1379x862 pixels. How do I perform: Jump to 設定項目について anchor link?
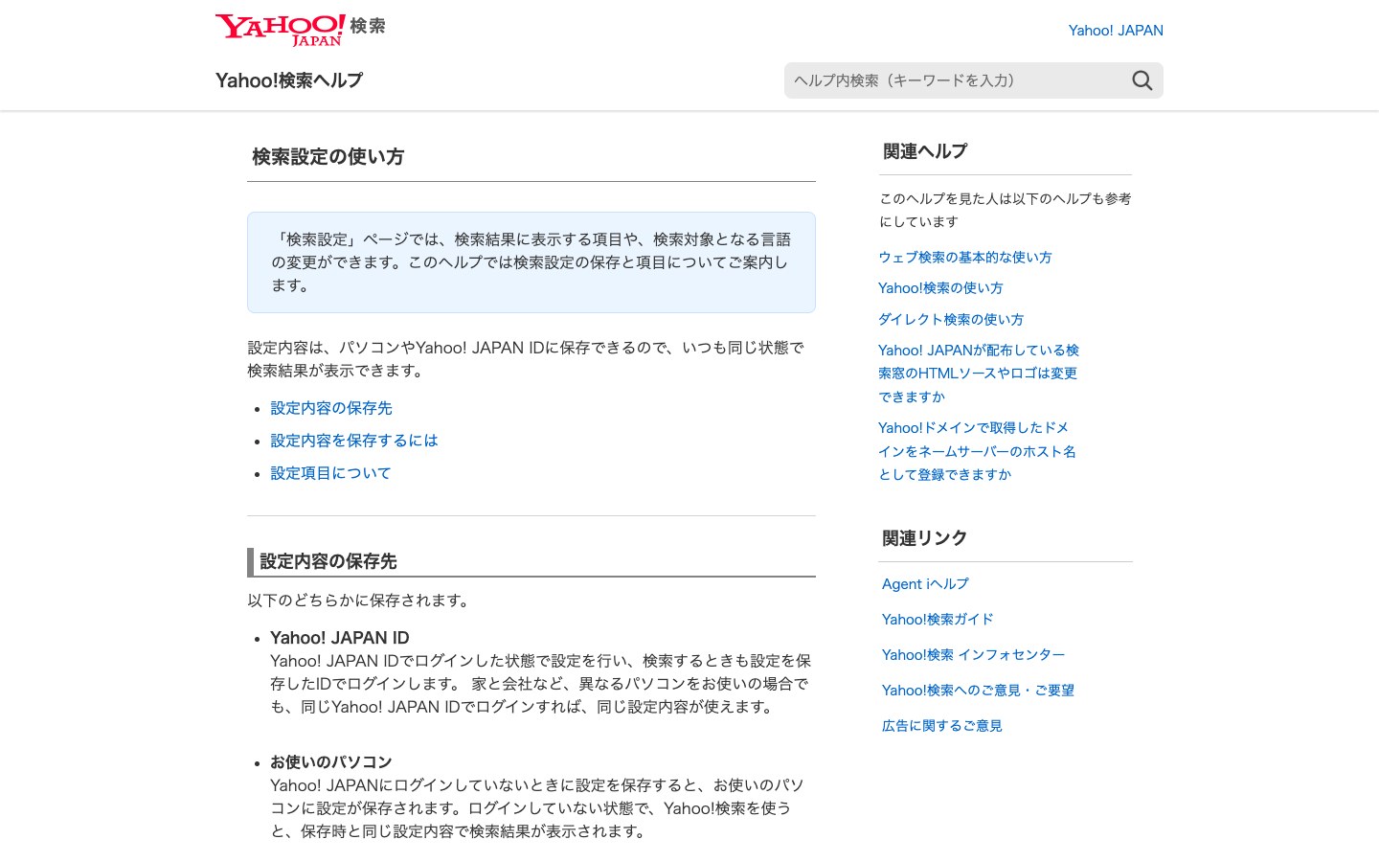[330, 473]
